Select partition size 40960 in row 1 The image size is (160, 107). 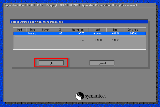pyautogui.click(x=116, y=34)
